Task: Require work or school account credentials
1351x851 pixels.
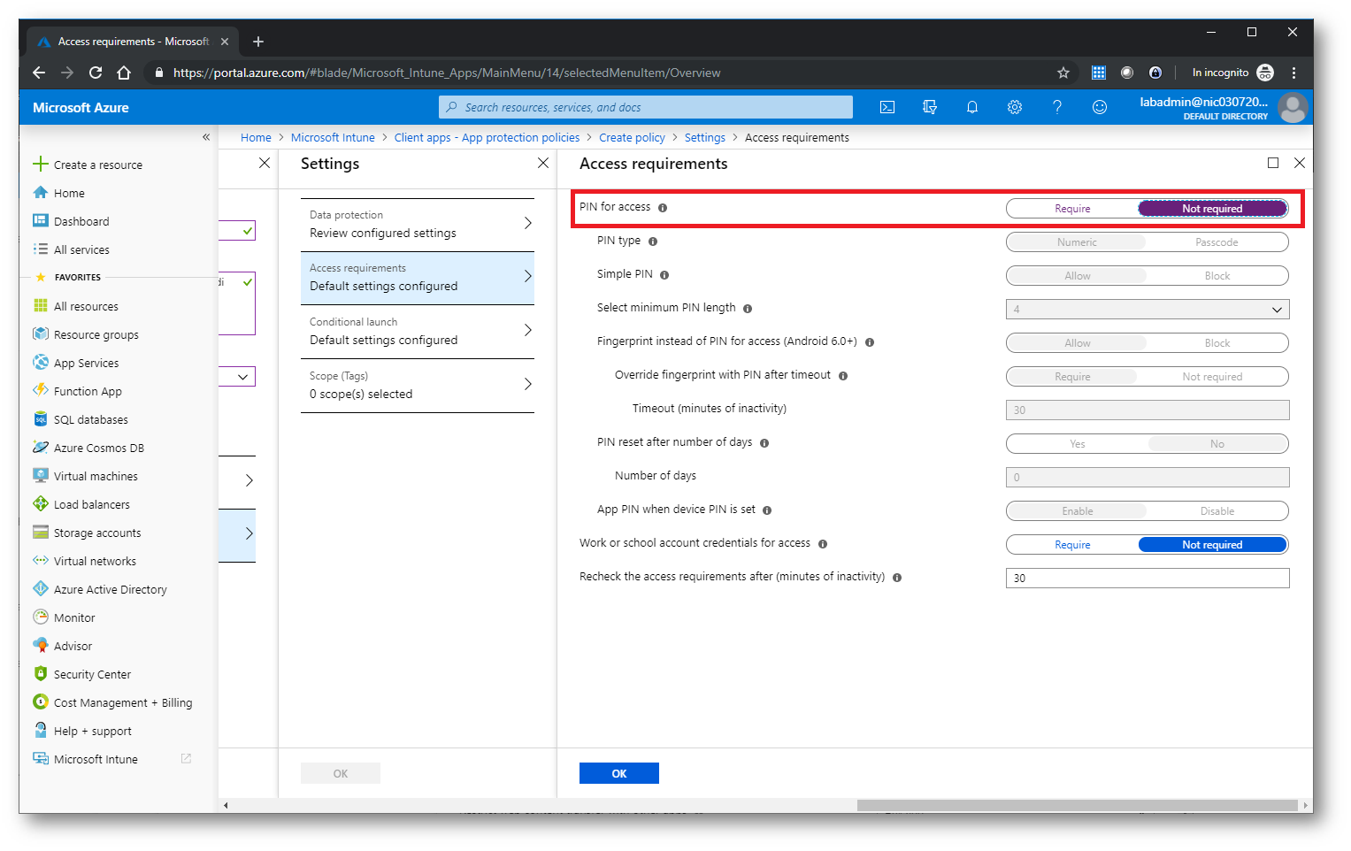Action: coord(1072,545)
